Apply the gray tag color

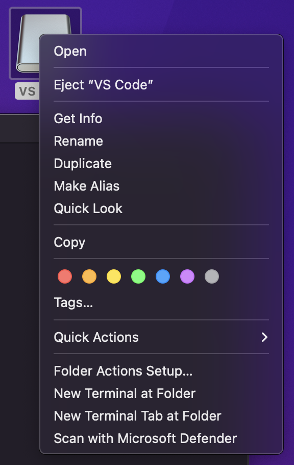(x=212, y=276)
